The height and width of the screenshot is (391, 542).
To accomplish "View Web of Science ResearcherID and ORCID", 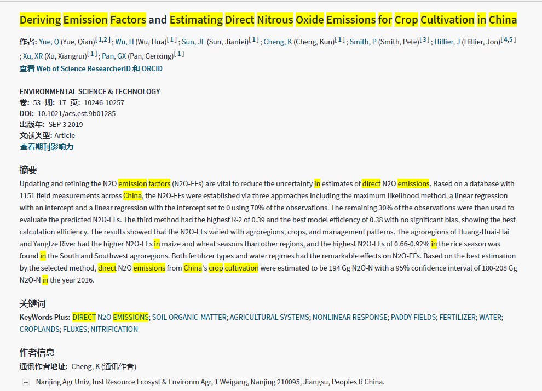I will [x=91, y=68].
